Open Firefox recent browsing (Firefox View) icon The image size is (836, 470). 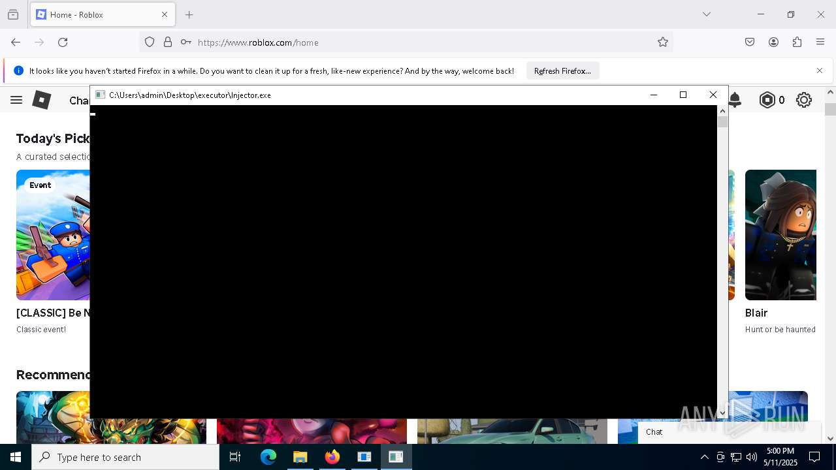(x=13, y=14)
